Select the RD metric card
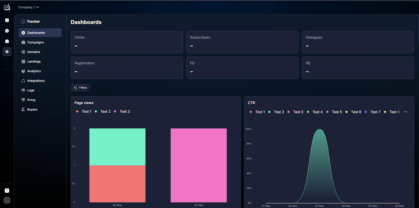Screen dimensions: 419x208 tap(358, 68)
